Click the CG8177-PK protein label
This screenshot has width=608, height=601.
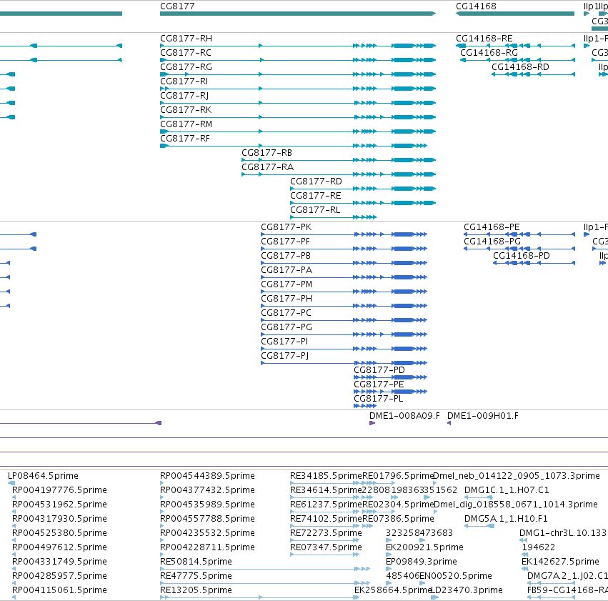[286, 227]
